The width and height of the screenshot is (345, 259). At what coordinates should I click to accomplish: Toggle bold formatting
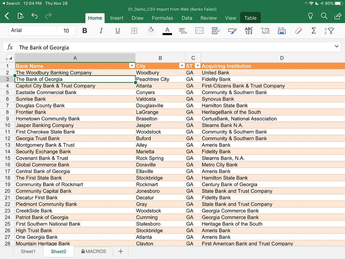click(x=85, y=31)
